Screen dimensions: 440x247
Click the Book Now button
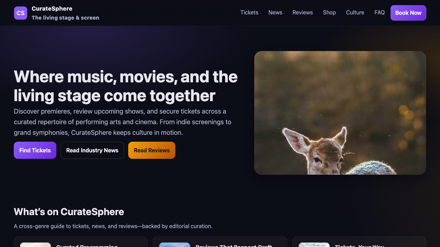pos(408,13)
